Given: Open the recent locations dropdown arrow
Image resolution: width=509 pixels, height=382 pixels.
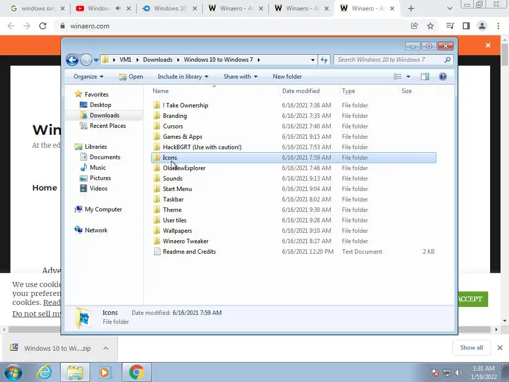Looking at the screenshot, I should 96,60.
